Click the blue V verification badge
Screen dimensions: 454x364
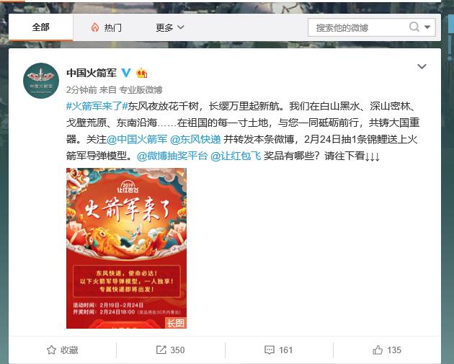tap(126, 72)
